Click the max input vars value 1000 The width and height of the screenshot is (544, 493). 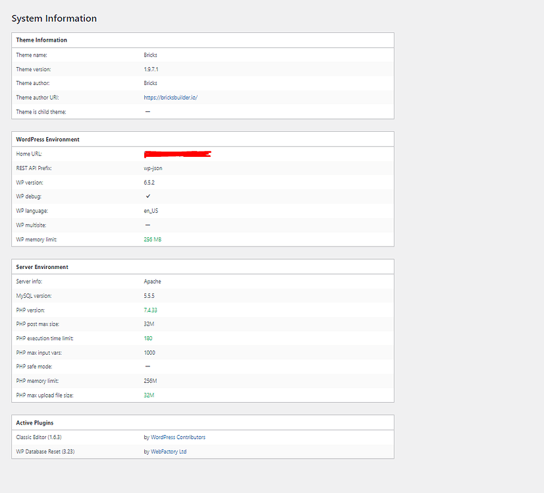click(x=150, y=353)
